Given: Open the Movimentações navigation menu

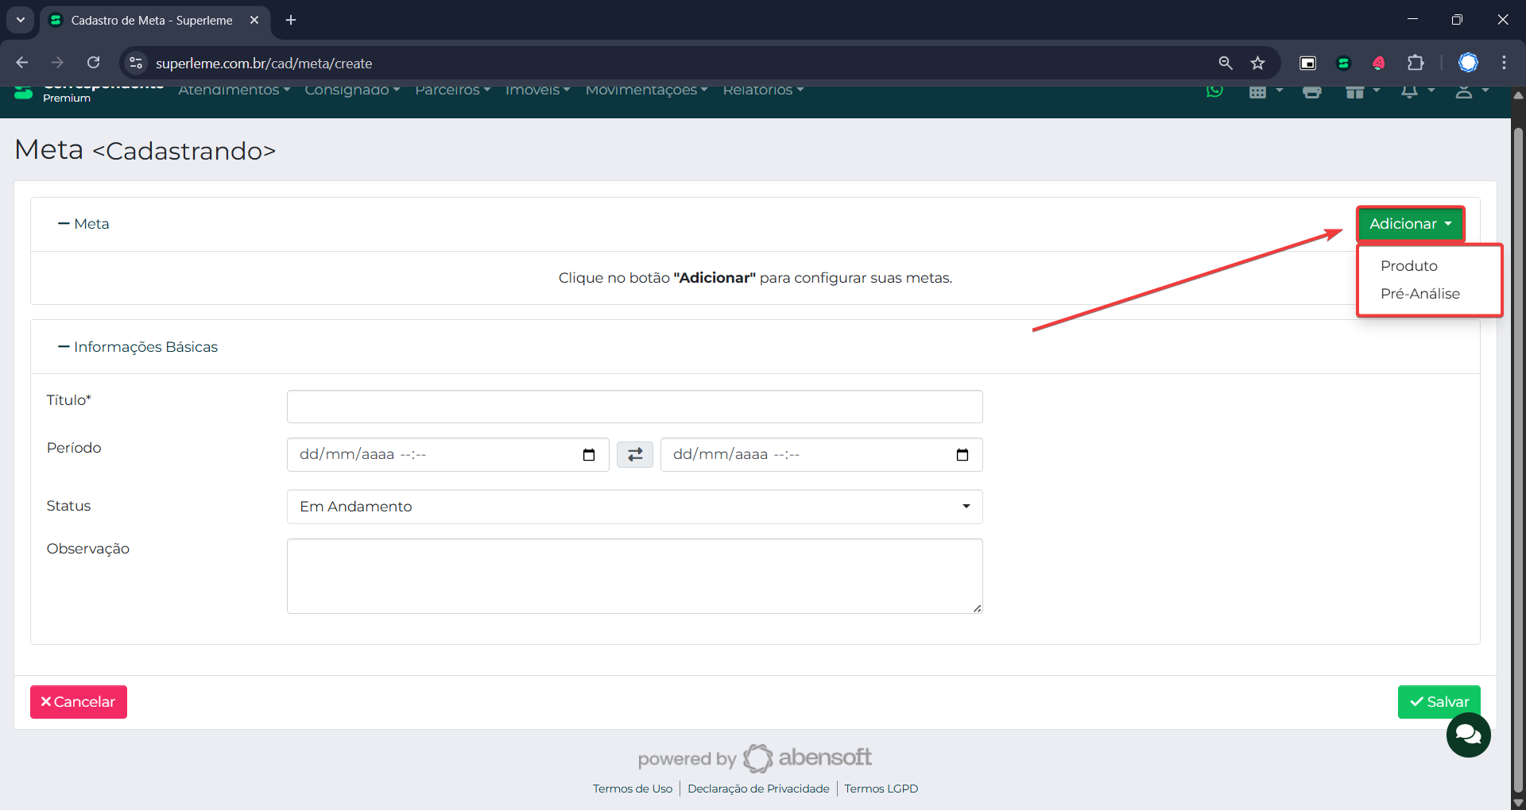Looking at the screenshot, I should 645,91.
